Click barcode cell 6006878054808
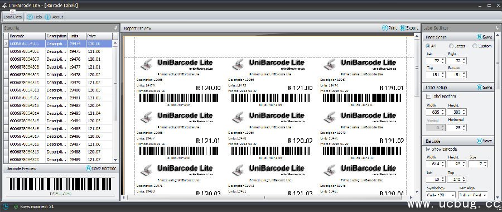This screenshot has width=502, height=212. (27, 67)
